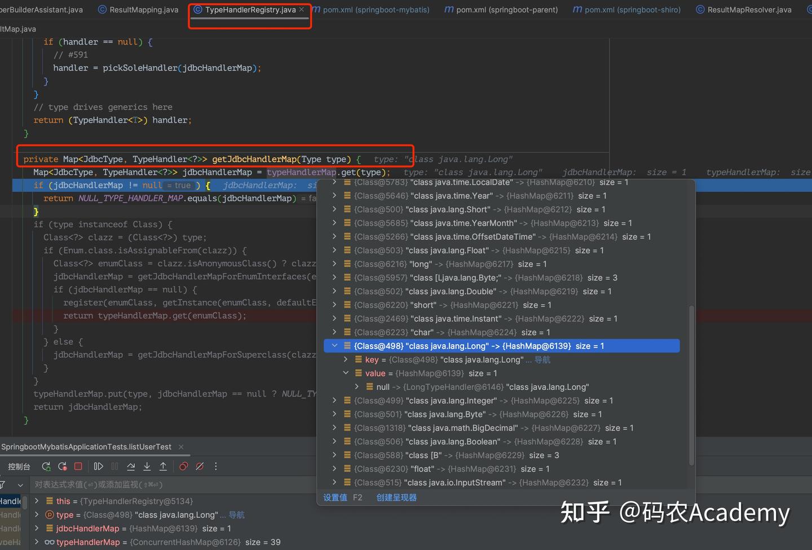
Task: Click ResultMapResolver.java tab's class icon
Action: (700, 10)
